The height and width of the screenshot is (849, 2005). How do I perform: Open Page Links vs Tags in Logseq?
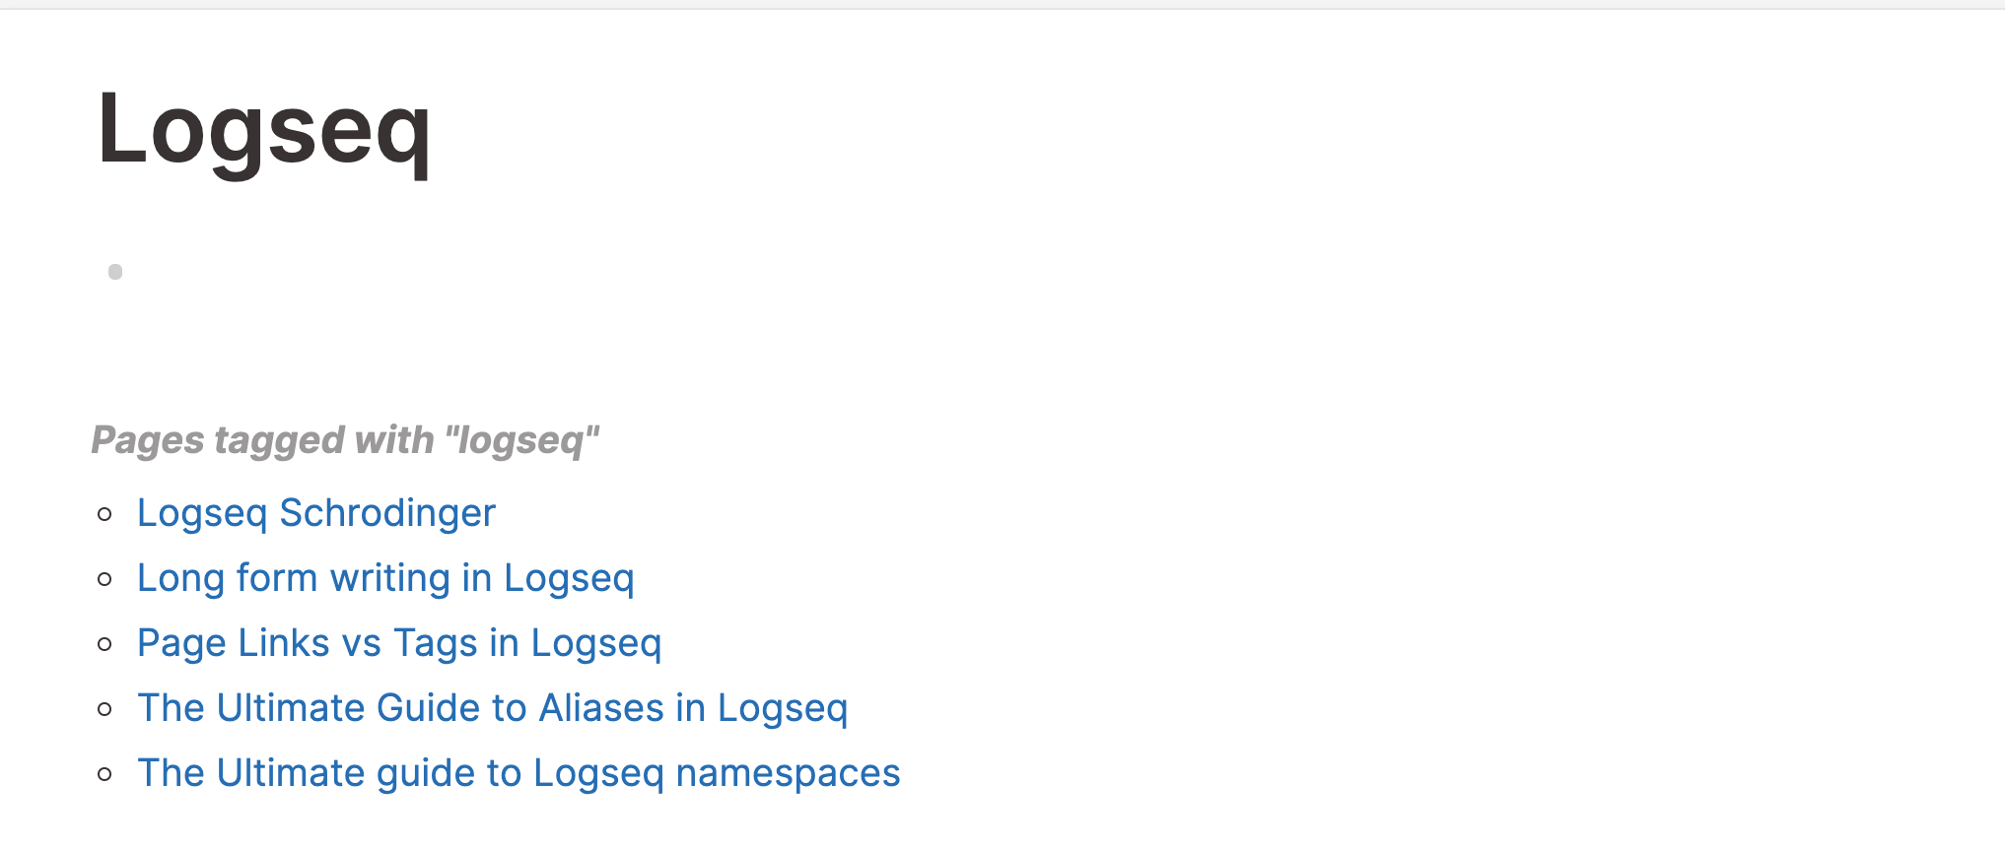pyautogui.click(x=399, y=643)
